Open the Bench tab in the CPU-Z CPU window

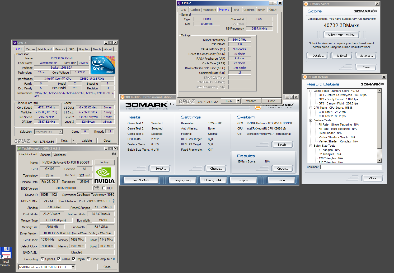click(x=97, y=49)
